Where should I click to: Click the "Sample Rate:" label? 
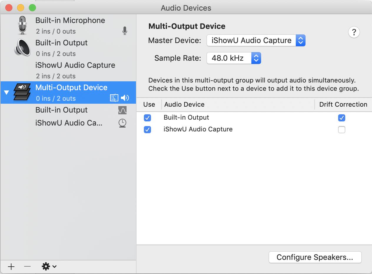point(178,58)
